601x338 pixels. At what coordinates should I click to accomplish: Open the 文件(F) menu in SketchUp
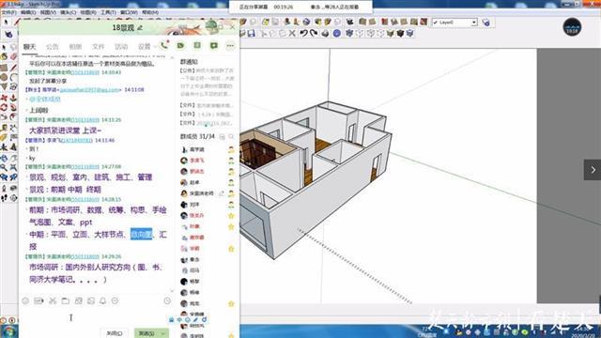click(8, 12)
